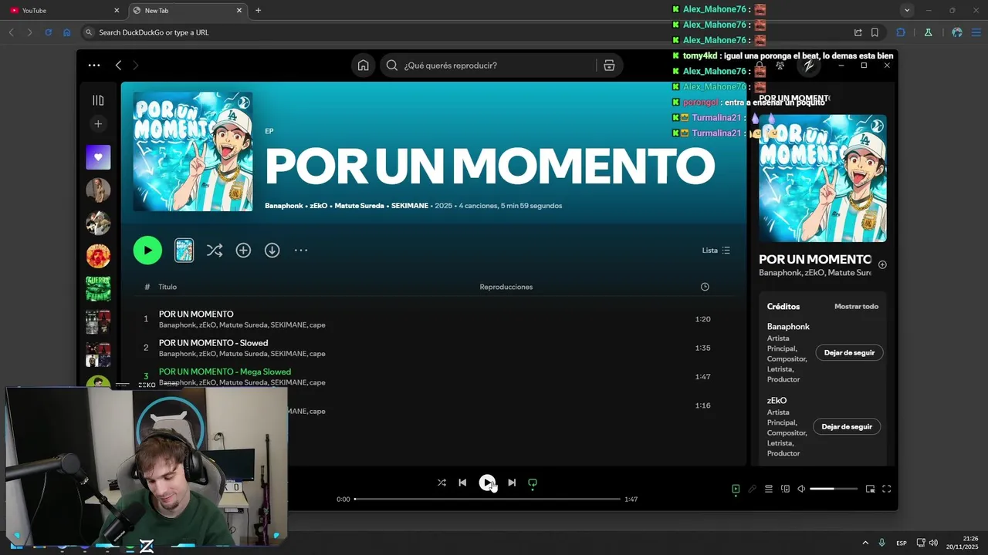Sort tracks by the duration clock icon
Screen dimensions: 988x555
[x=705, y=287]
